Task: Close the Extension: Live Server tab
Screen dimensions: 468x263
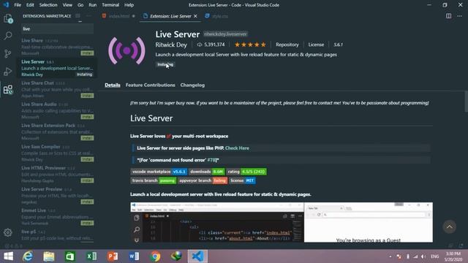Action: point(195,16)
